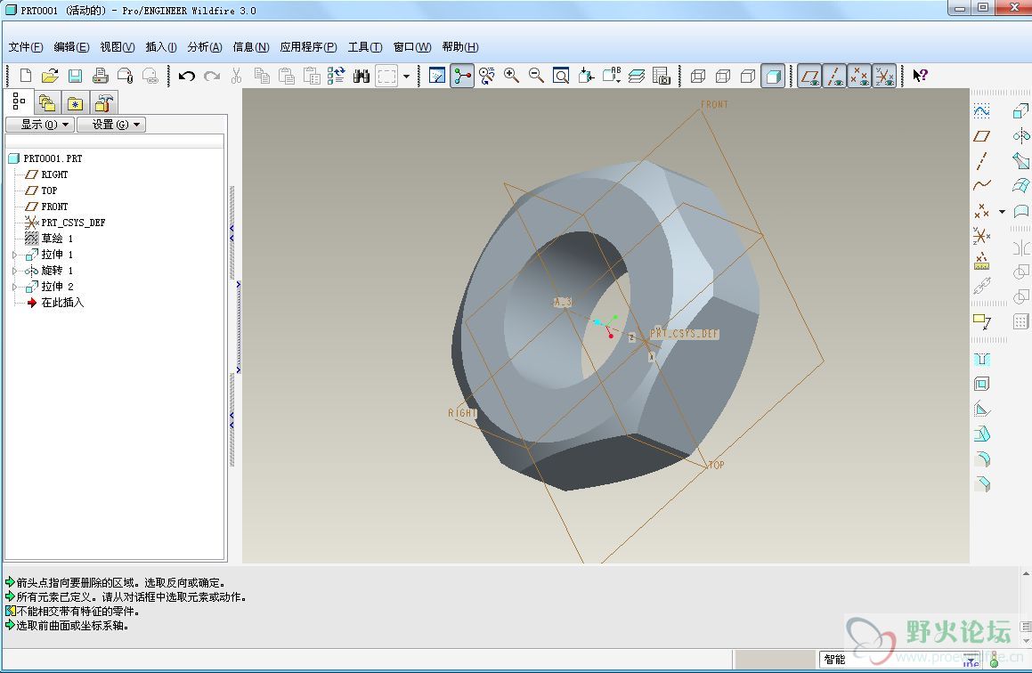Create a new file with the blank-page icon
Image resolution: width=1032 pixels, height=673 pixels.
tap(26, 76)
